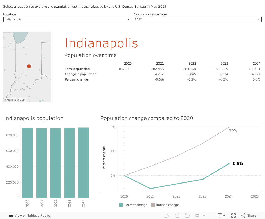
Task: Click the 0.5% Indianapolis line endpoint
Action: click(x=229, y=164)
